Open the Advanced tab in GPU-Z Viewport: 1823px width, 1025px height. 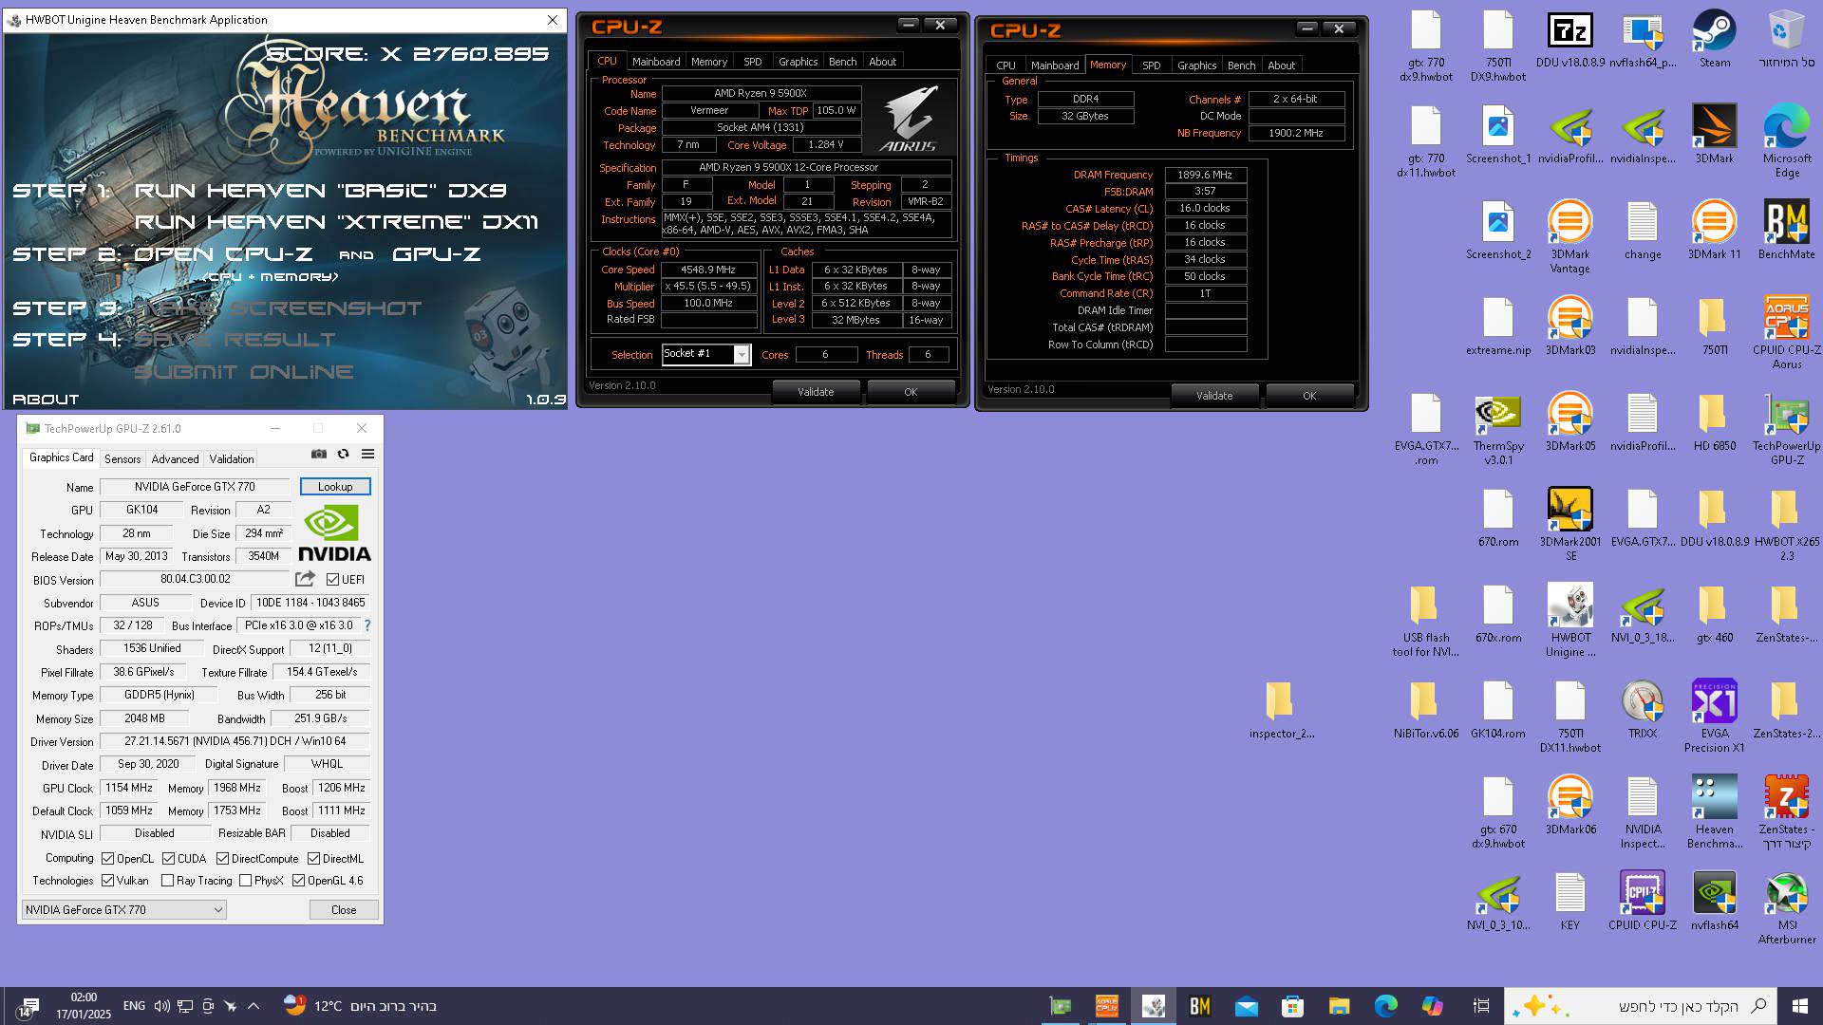(176, 459)
